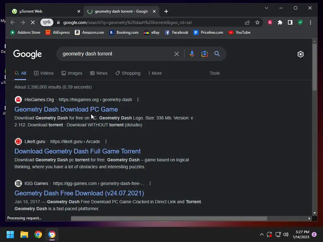Open the red lock extension icon

(270, 22)
